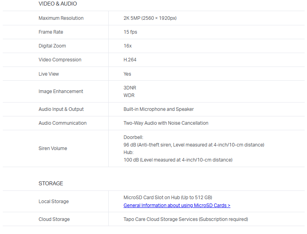Image resolution: width=307 pixels, height=234 pixels.
Task: Click the STORAGE section heading
Action: [x=51, y=183]
